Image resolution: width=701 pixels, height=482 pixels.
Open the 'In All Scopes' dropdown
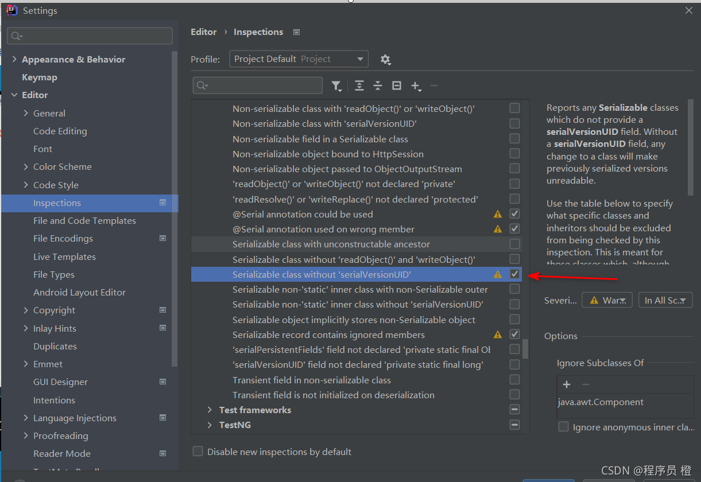click(665, 300)
